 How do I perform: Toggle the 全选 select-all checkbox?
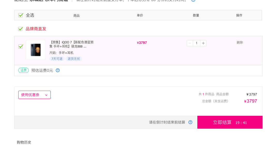[21, 15]
